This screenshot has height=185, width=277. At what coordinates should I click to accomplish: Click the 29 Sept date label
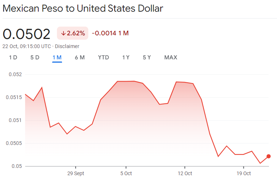[76, 173]
